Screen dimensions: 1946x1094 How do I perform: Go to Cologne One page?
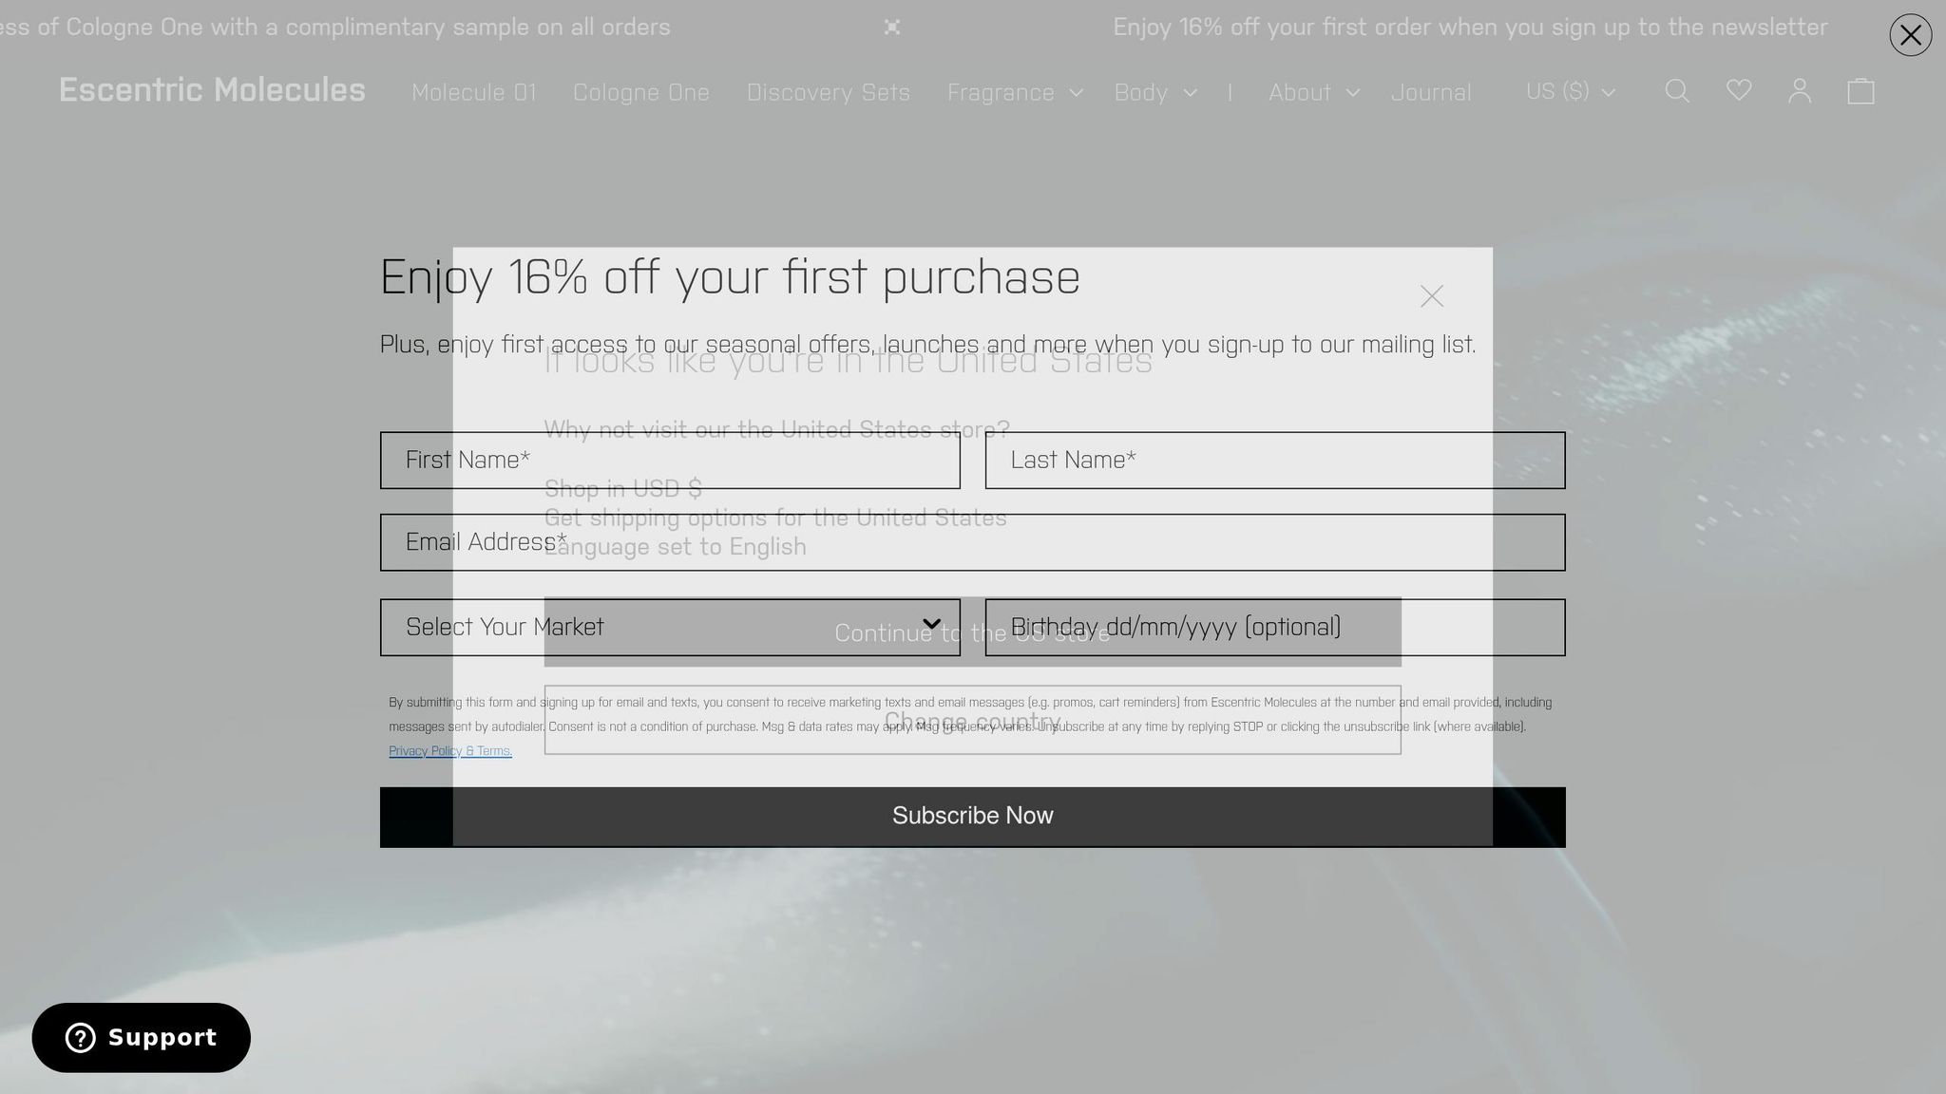[641, 92]
